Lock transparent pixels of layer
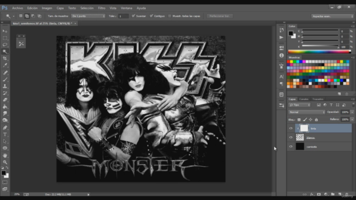Viewport: 356px width, 200px height. tap(299, 120)
